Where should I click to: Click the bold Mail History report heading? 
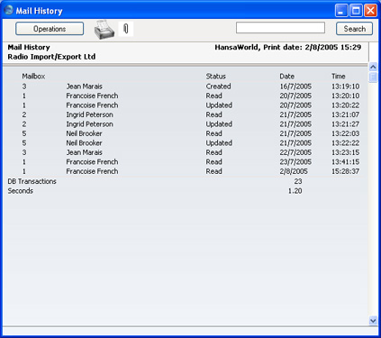pyautogui.click(x=29, y=47)
